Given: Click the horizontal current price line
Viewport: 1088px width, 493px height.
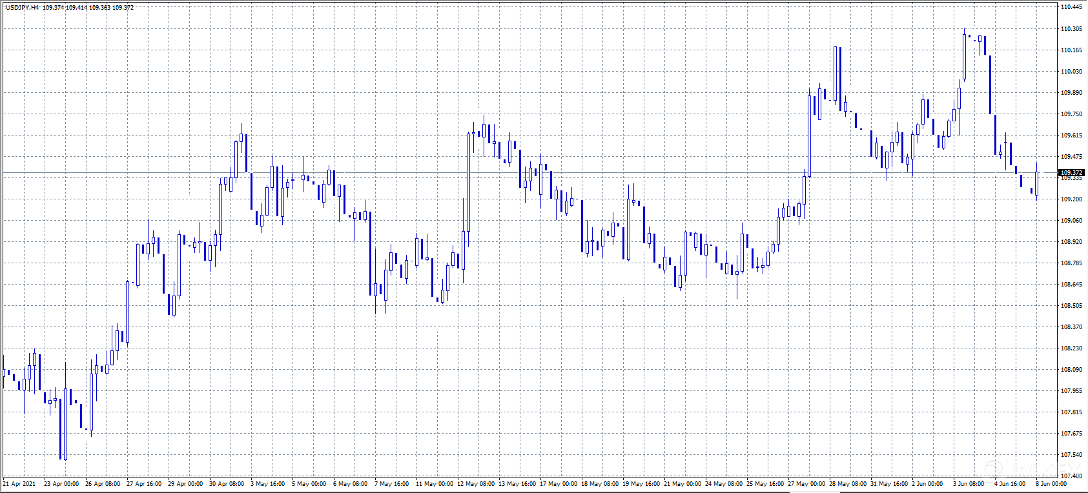Looking at the screenshot, I should (x=517, y=173).
